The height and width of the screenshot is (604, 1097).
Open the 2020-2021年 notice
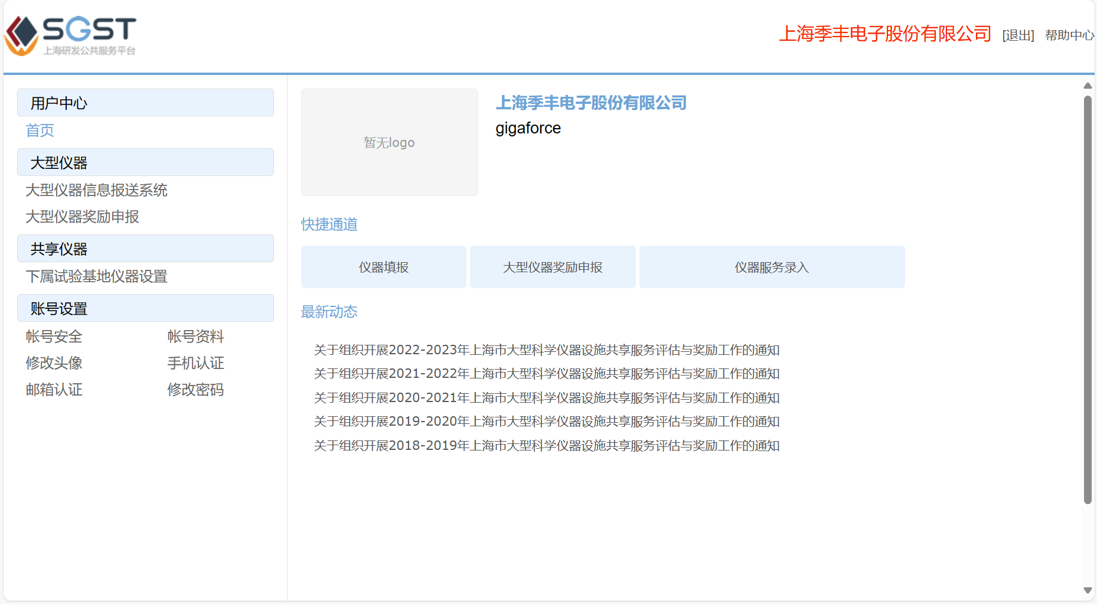(x=547, y=398)
